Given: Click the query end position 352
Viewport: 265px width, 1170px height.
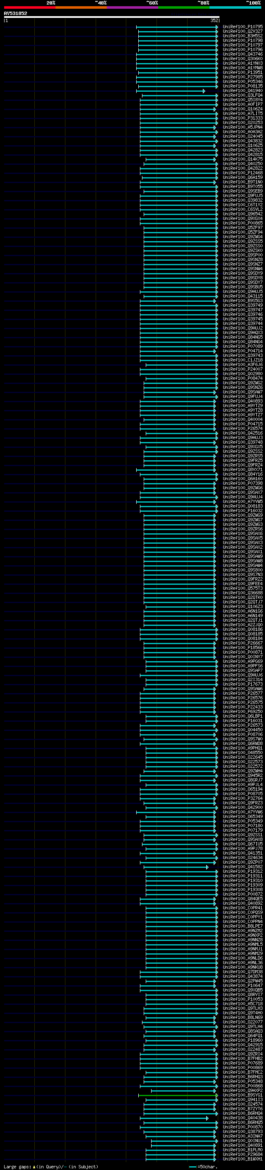Looking at the screenshot, I should click(214, 20).
